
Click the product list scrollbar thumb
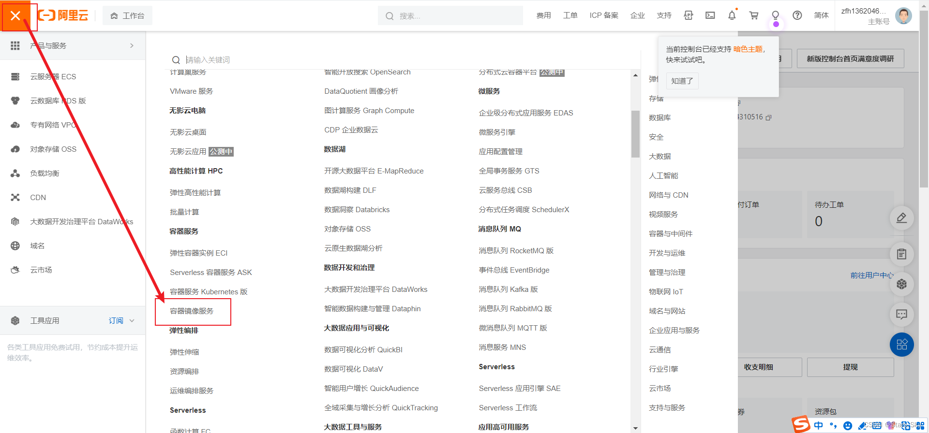(635, 134)
